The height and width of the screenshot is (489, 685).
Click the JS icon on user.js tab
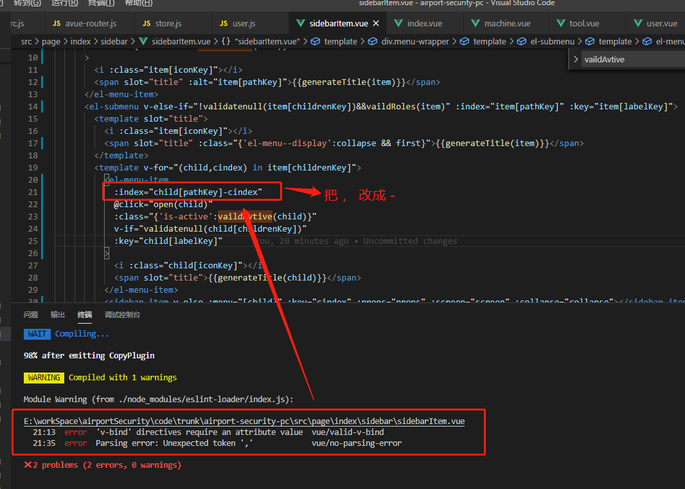coord(224,23)
